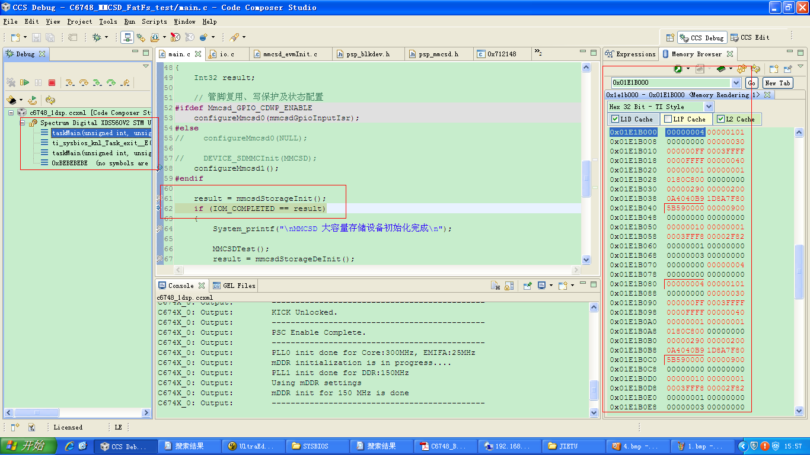Click the New Memory Browser view icon
Viewport: 810px width, 455px height.
(x=774, y=69)
